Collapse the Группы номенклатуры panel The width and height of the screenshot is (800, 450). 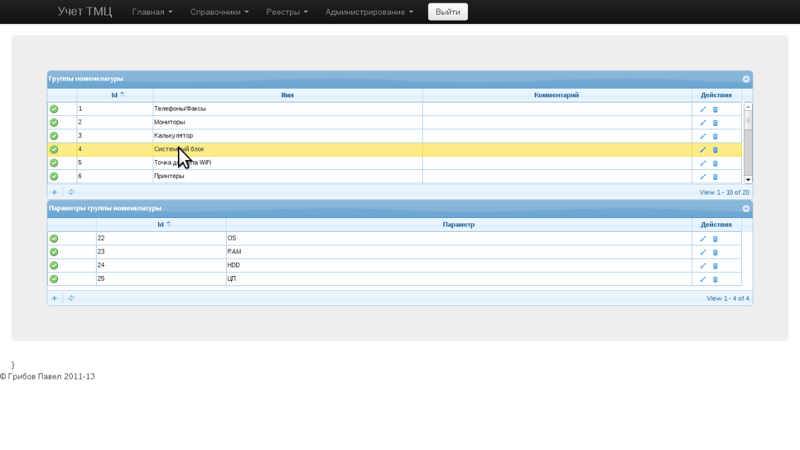click(x=746, y=79)
